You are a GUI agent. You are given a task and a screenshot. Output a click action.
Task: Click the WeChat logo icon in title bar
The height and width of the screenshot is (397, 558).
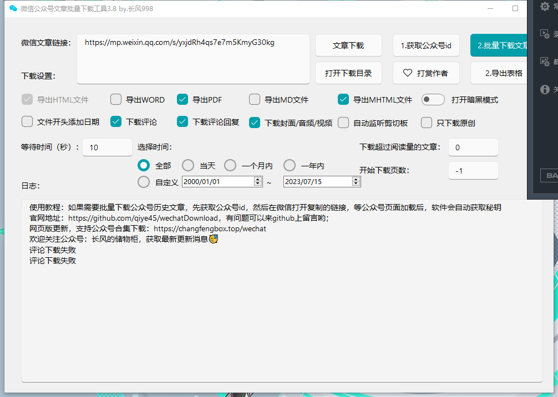(x=13, y=8)
